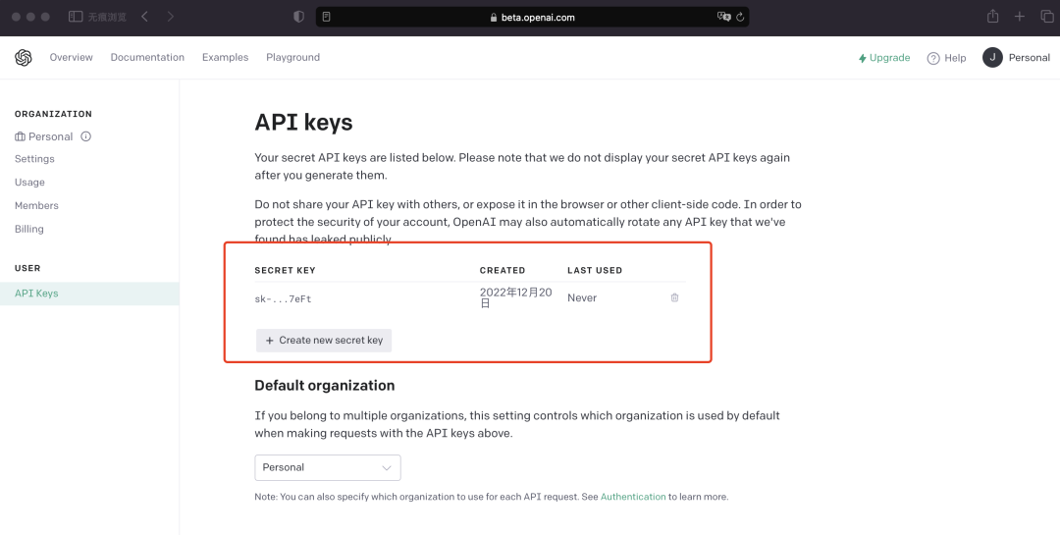The image size is (1060, 535).
Task: Expand the Personal default organization dropdown
Action: [328, 468]
